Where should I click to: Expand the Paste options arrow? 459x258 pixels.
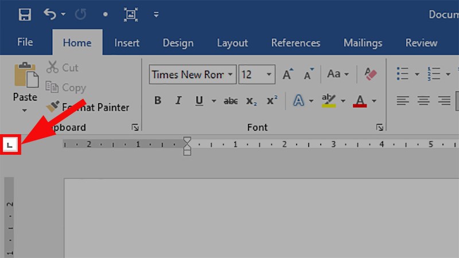point(25,110)
